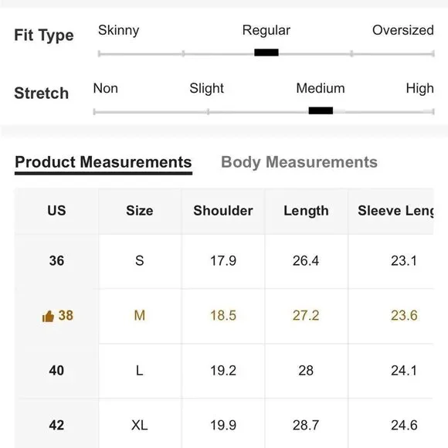Click the High stretch label
The width and height of the screenshot is (448, 448).
click(419, 89)
